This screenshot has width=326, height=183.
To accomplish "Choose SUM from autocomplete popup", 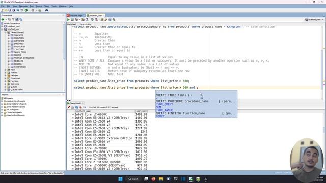I will pyautogui.click(x=196, y=107).
